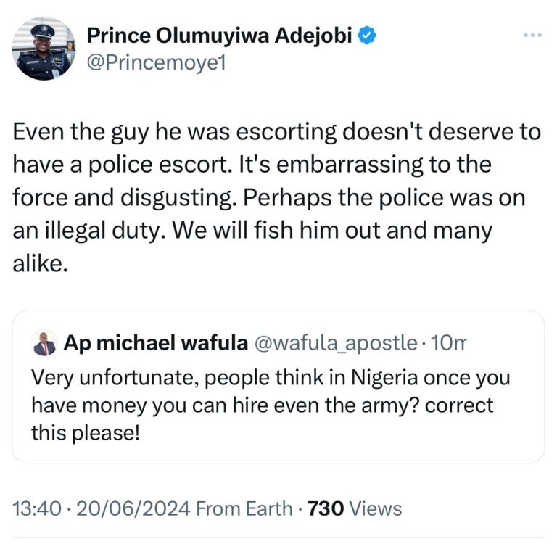Click Ap michael wafula's small avatar
Screen dimensions: 557x544
point(44,345)
